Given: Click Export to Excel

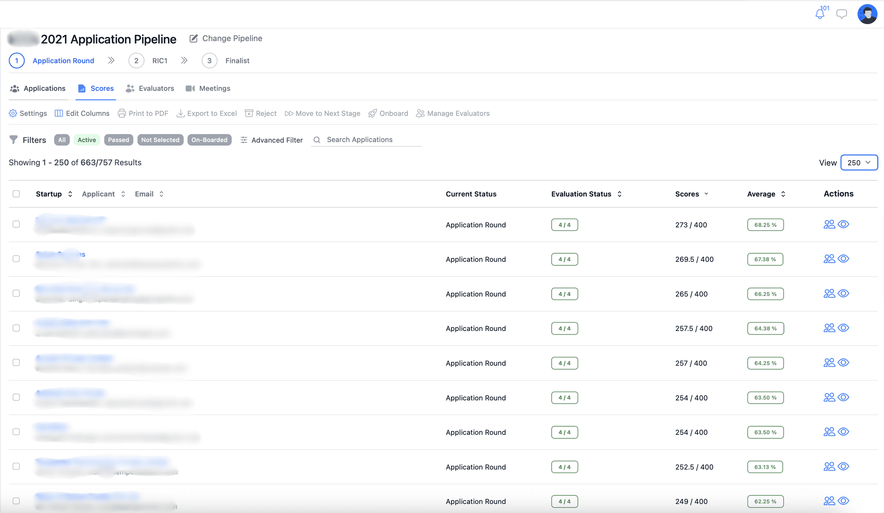Looking at the screenshot, I should pyautogui.click(x=206, y=113).
